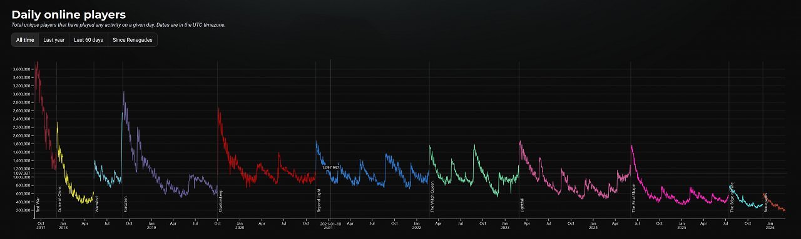Click the 600,000 y-axis label
Image resolution: width=801 pixels, height=239 pixels.
coord(23,193)
